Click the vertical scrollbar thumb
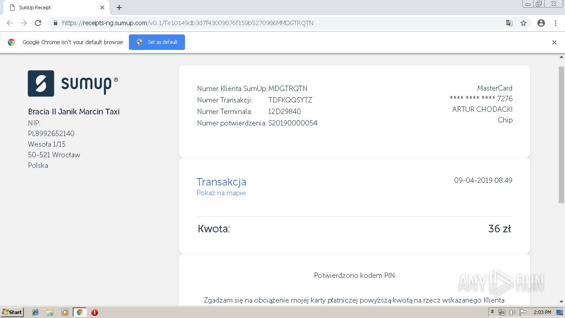 [561, 135]
